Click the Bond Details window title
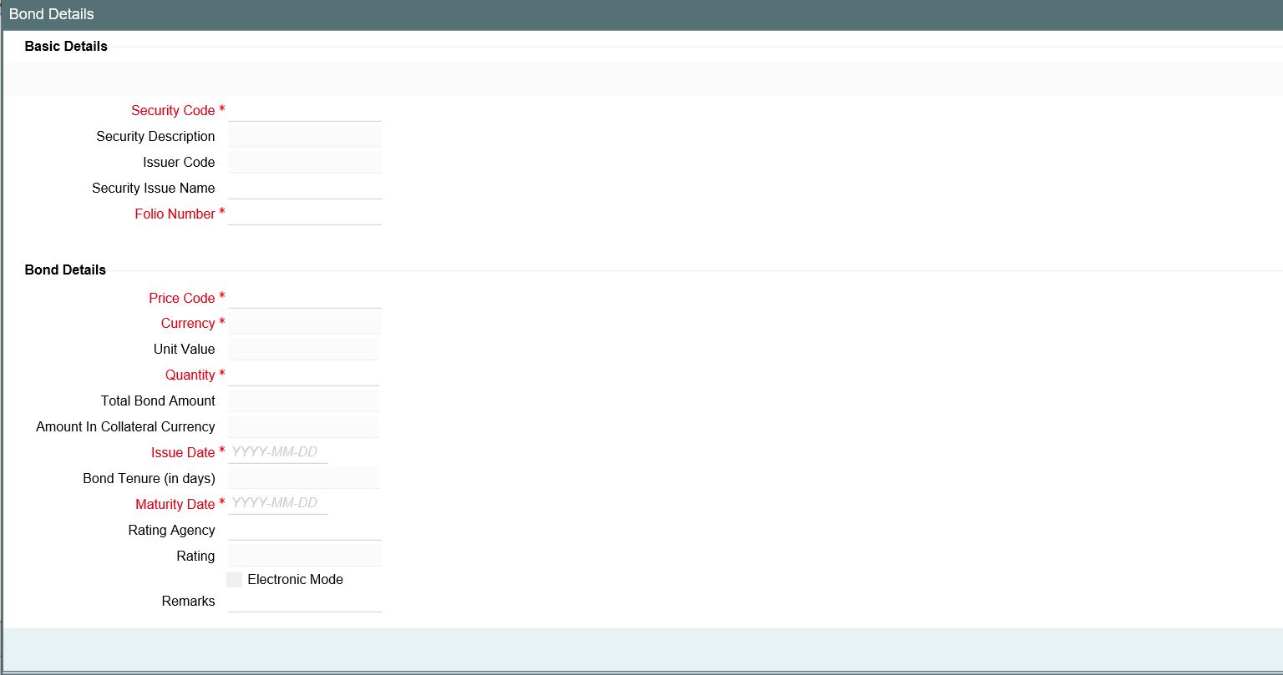 click(52, 14)
